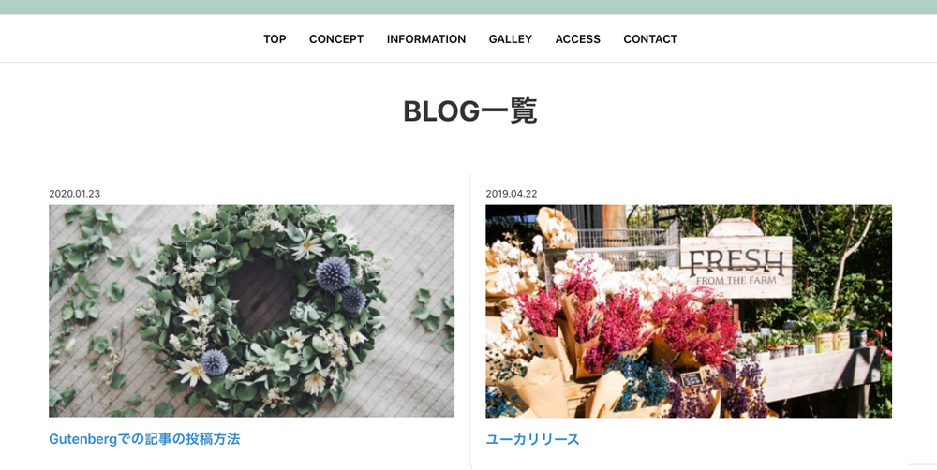
Task: Click the large blue thistle on wreath
Action: pos(333,273)
